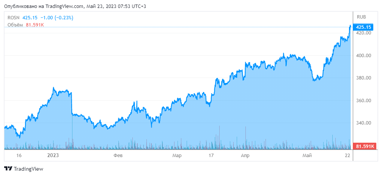382x176 pixels.
Task: Click the TradingView logo icon
Action: 8,169
